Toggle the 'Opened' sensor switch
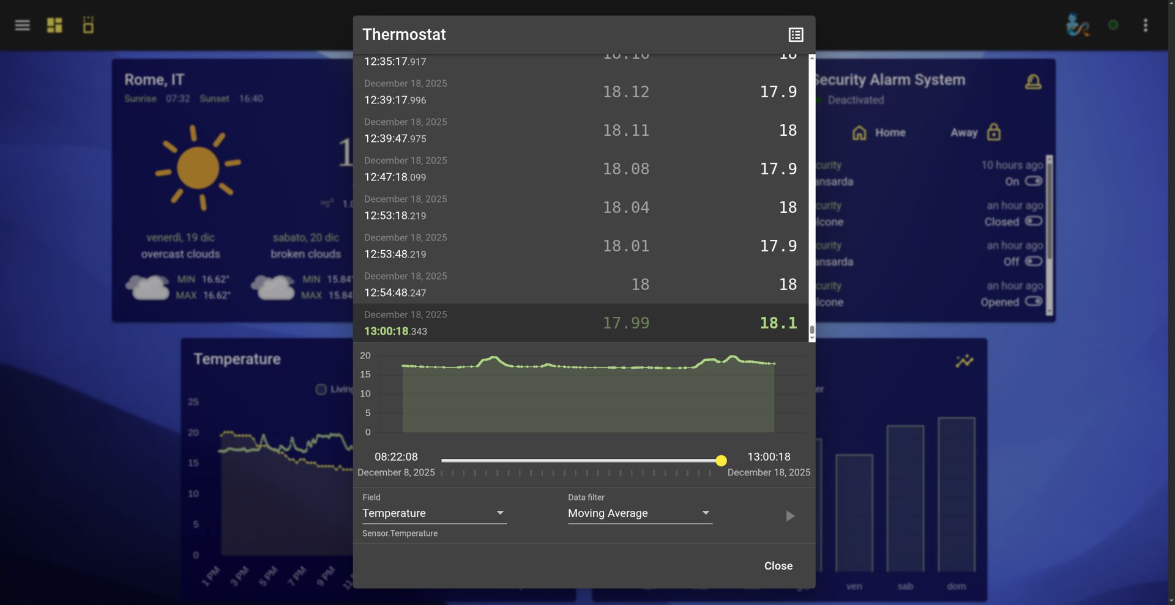The width and height of the screenshot is (1175, 605). pos(1034,302)
